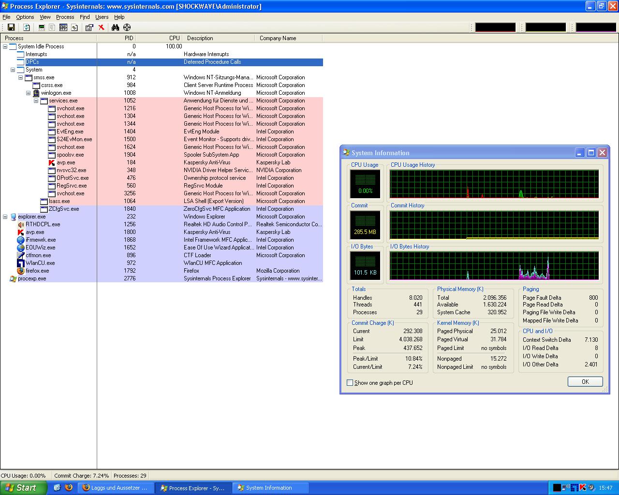Click the Kaspersky icon of avp.exe PID 184
This screenshot has height=495, width=619.
[52, 162]
